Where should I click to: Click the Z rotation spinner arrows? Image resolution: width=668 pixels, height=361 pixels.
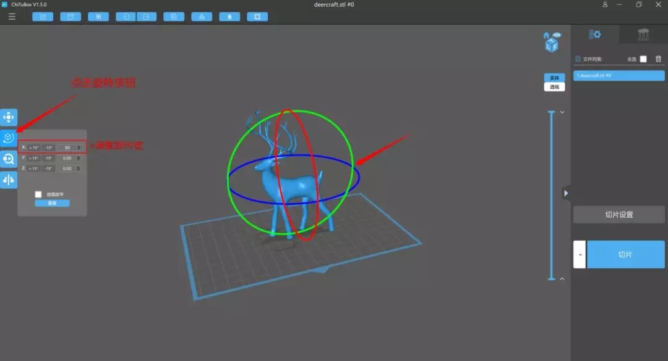pyautogui.click(x=79, y=168)
